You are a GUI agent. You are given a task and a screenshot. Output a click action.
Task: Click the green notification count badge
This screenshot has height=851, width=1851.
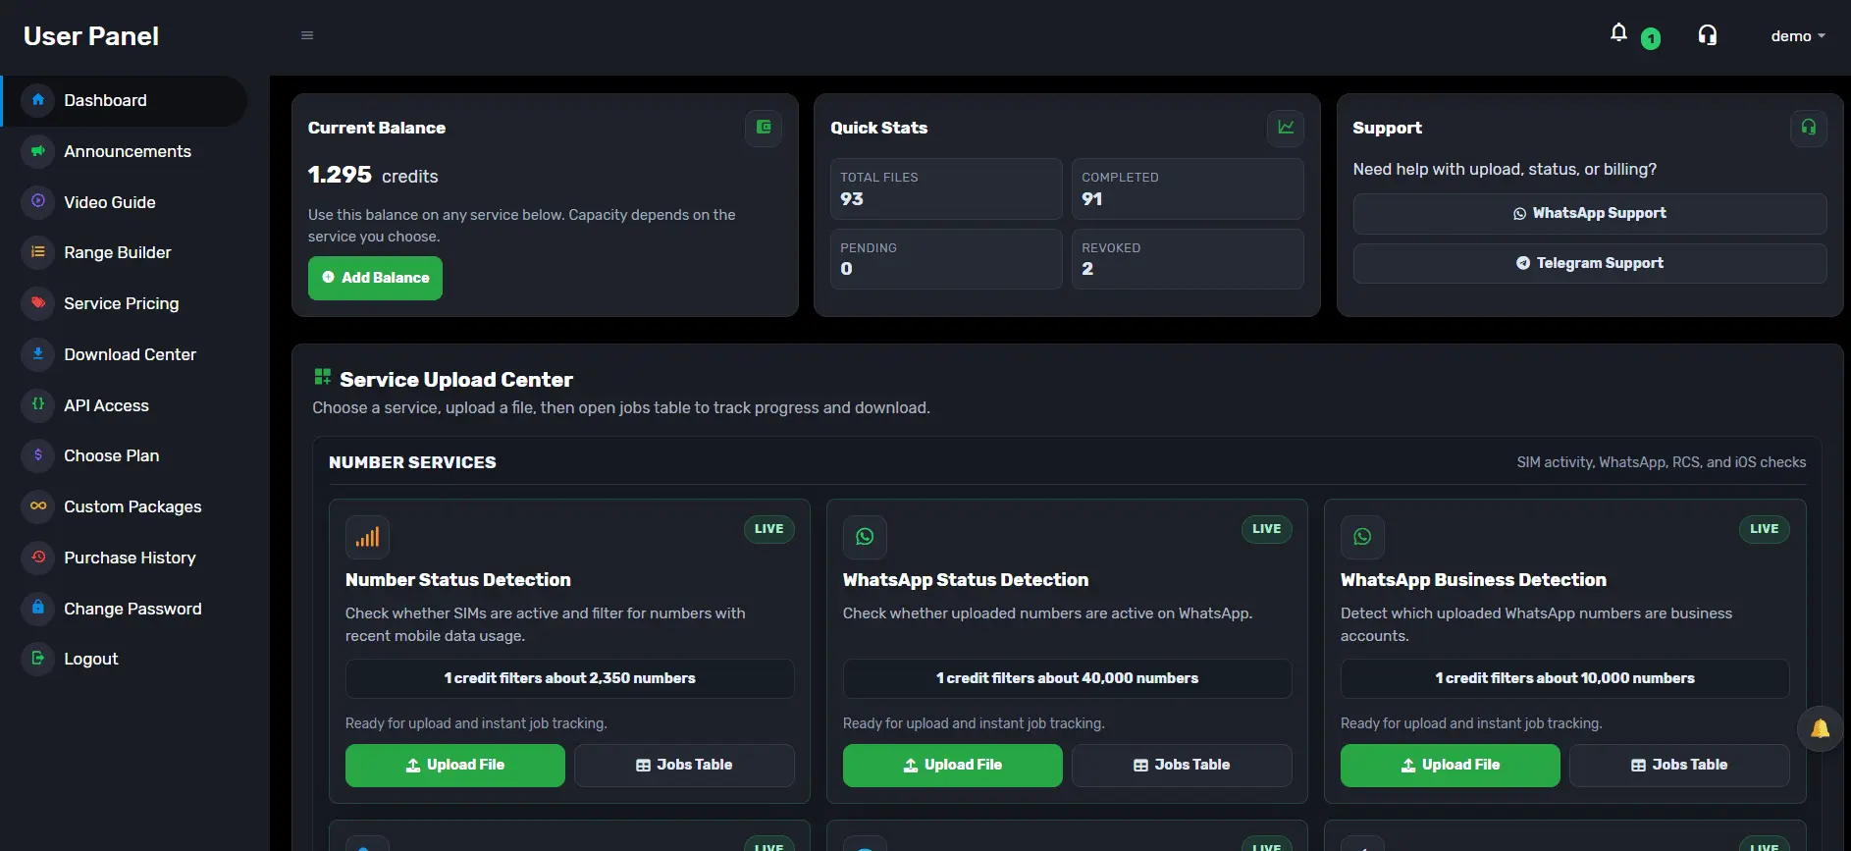click(1651, 39)
